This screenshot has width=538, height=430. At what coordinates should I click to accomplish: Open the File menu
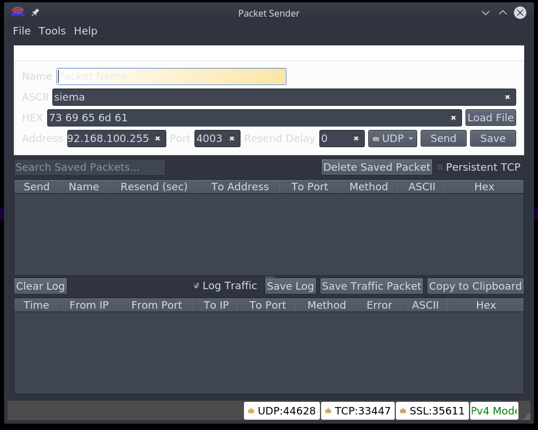tap(22, 31)
